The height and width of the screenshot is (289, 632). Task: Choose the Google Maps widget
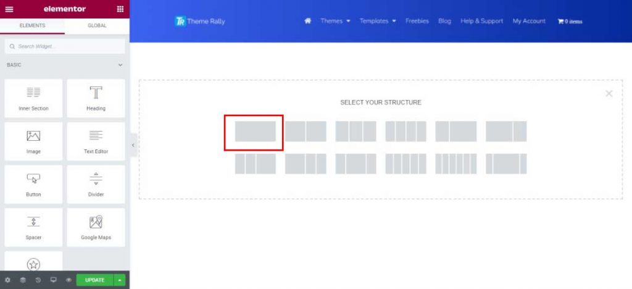tap(96, 227)
